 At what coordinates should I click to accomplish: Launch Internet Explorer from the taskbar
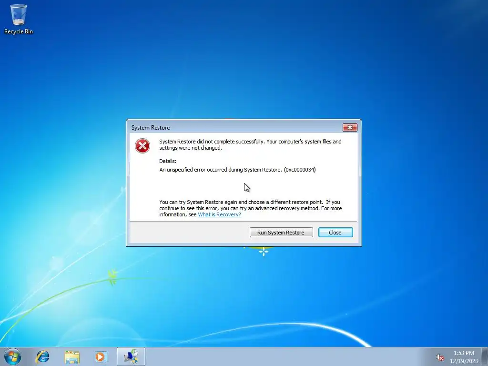[42, 356]
